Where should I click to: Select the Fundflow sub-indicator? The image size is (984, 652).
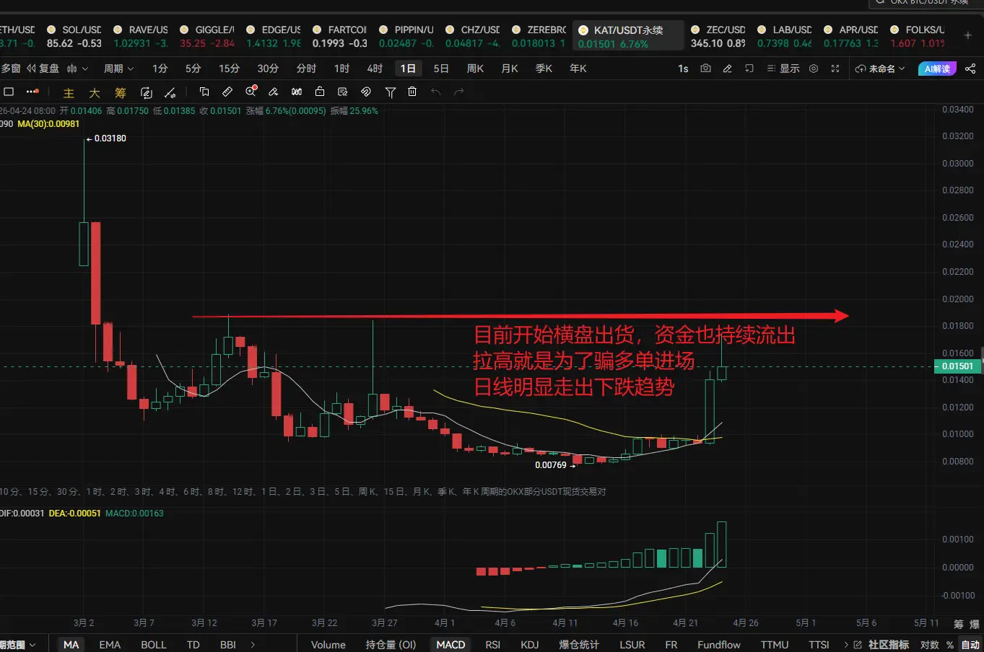pos(719,645)
